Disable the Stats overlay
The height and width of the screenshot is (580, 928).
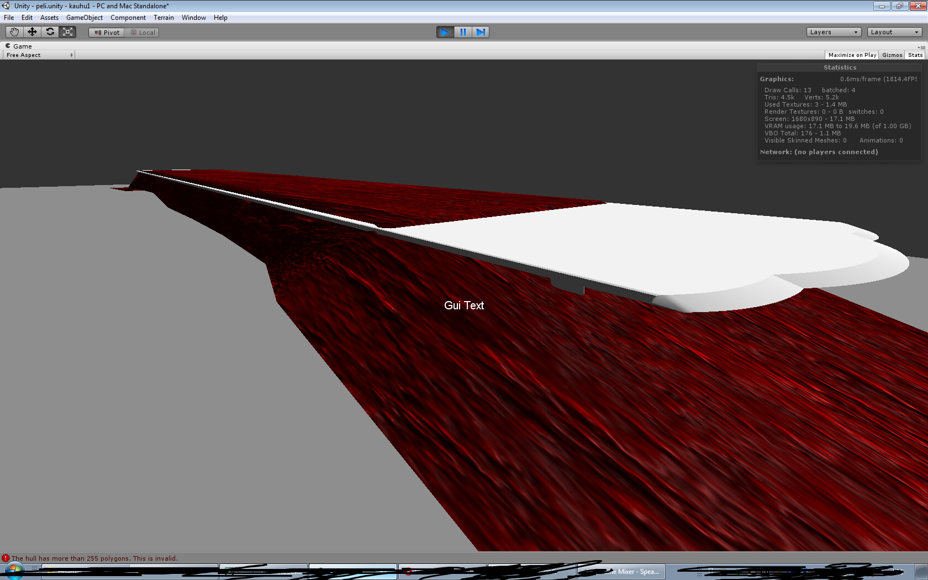915,55
